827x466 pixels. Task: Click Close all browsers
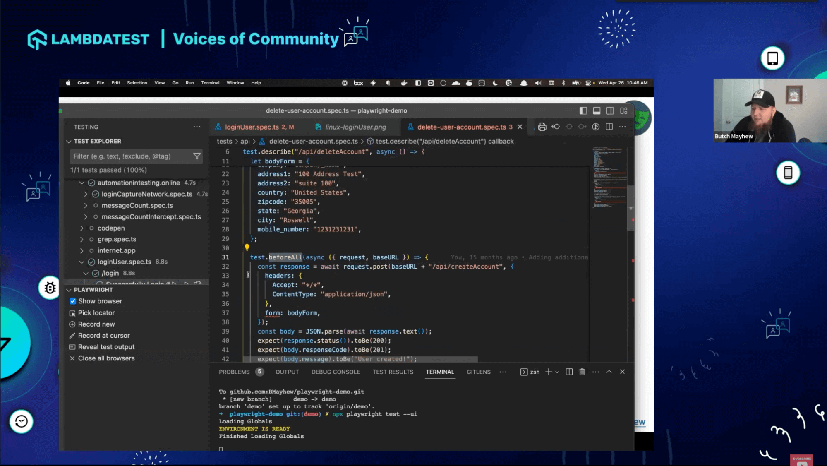pyautogui.click(x=106, y=358)
